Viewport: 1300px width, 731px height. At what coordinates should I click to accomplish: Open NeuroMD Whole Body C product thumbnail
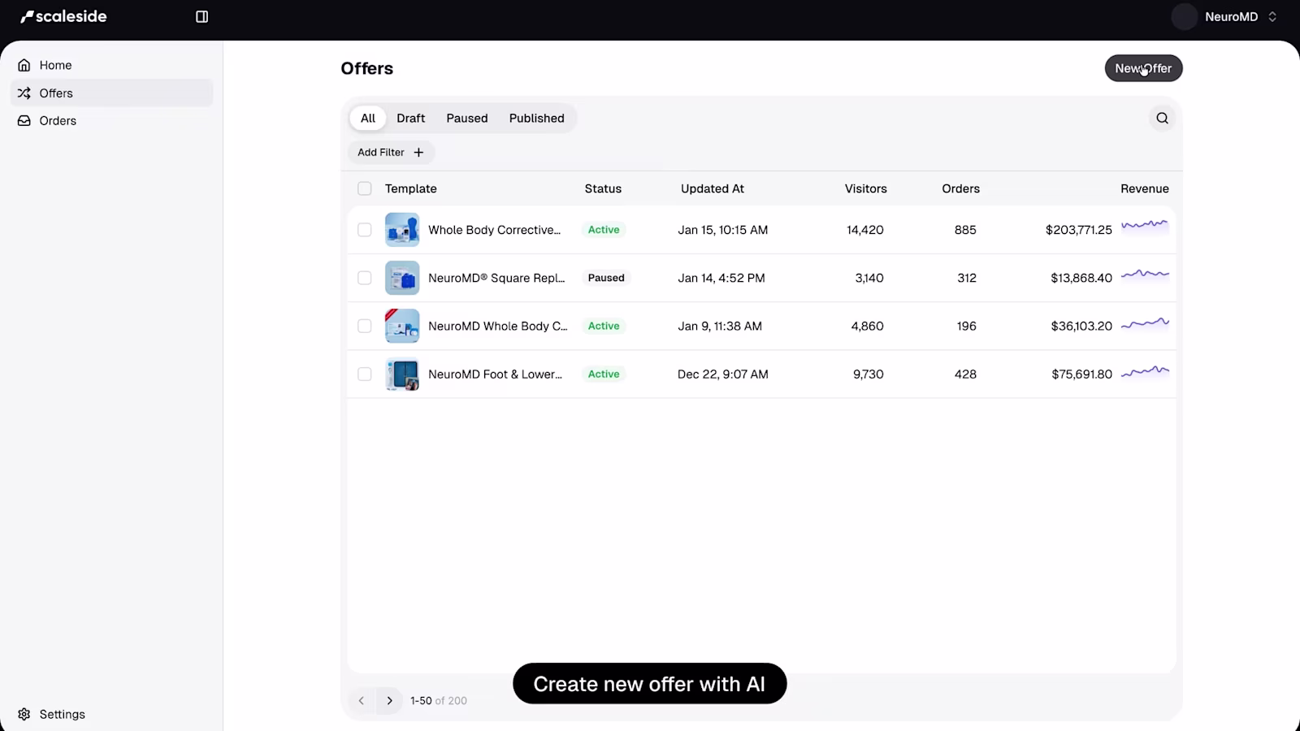[402, 326]
